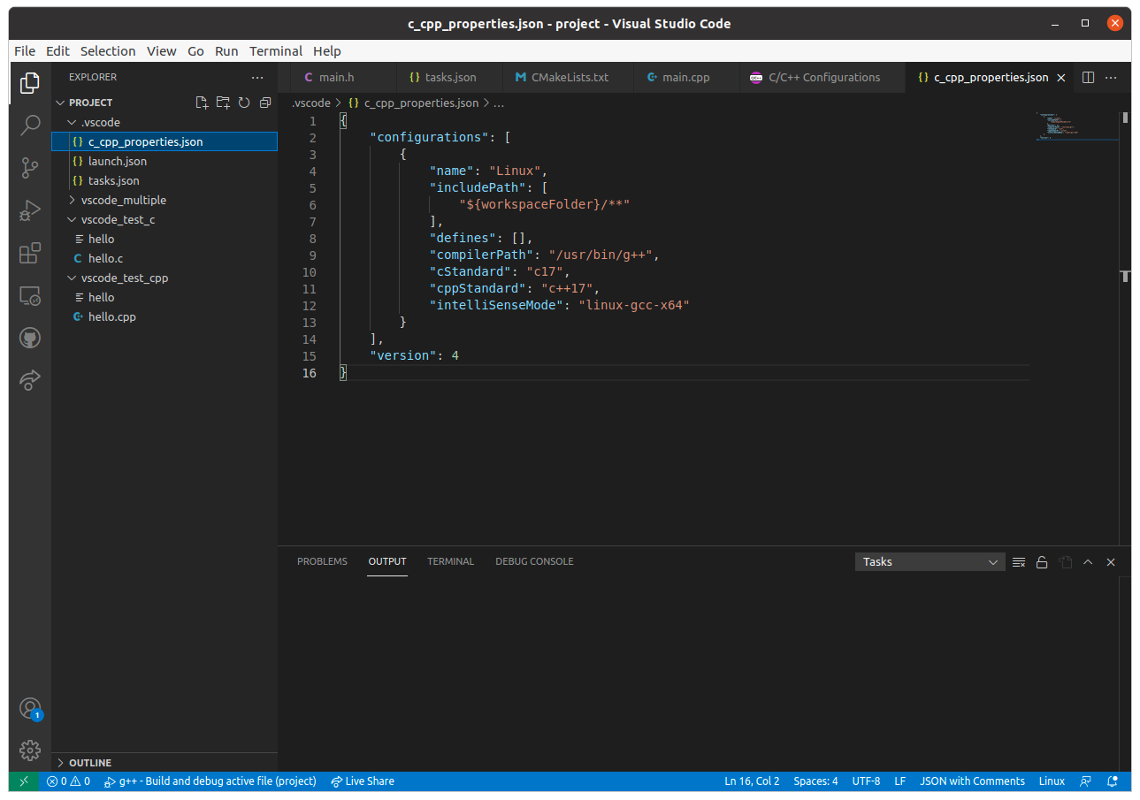This screenshot has width=1140, height=800.
Task: Open hello.c in the Explorer
Action: tap(164, 258)
